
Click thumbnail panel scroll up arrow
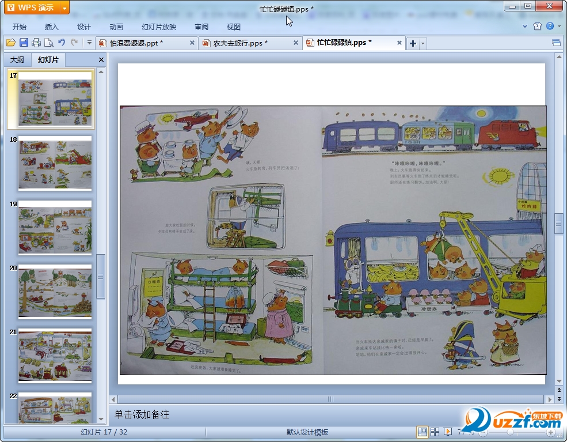coord(101,72)
